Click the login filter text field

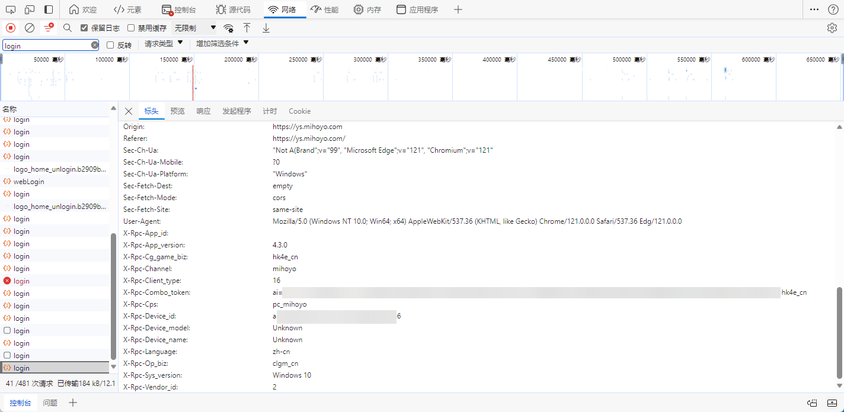(46, 45)
